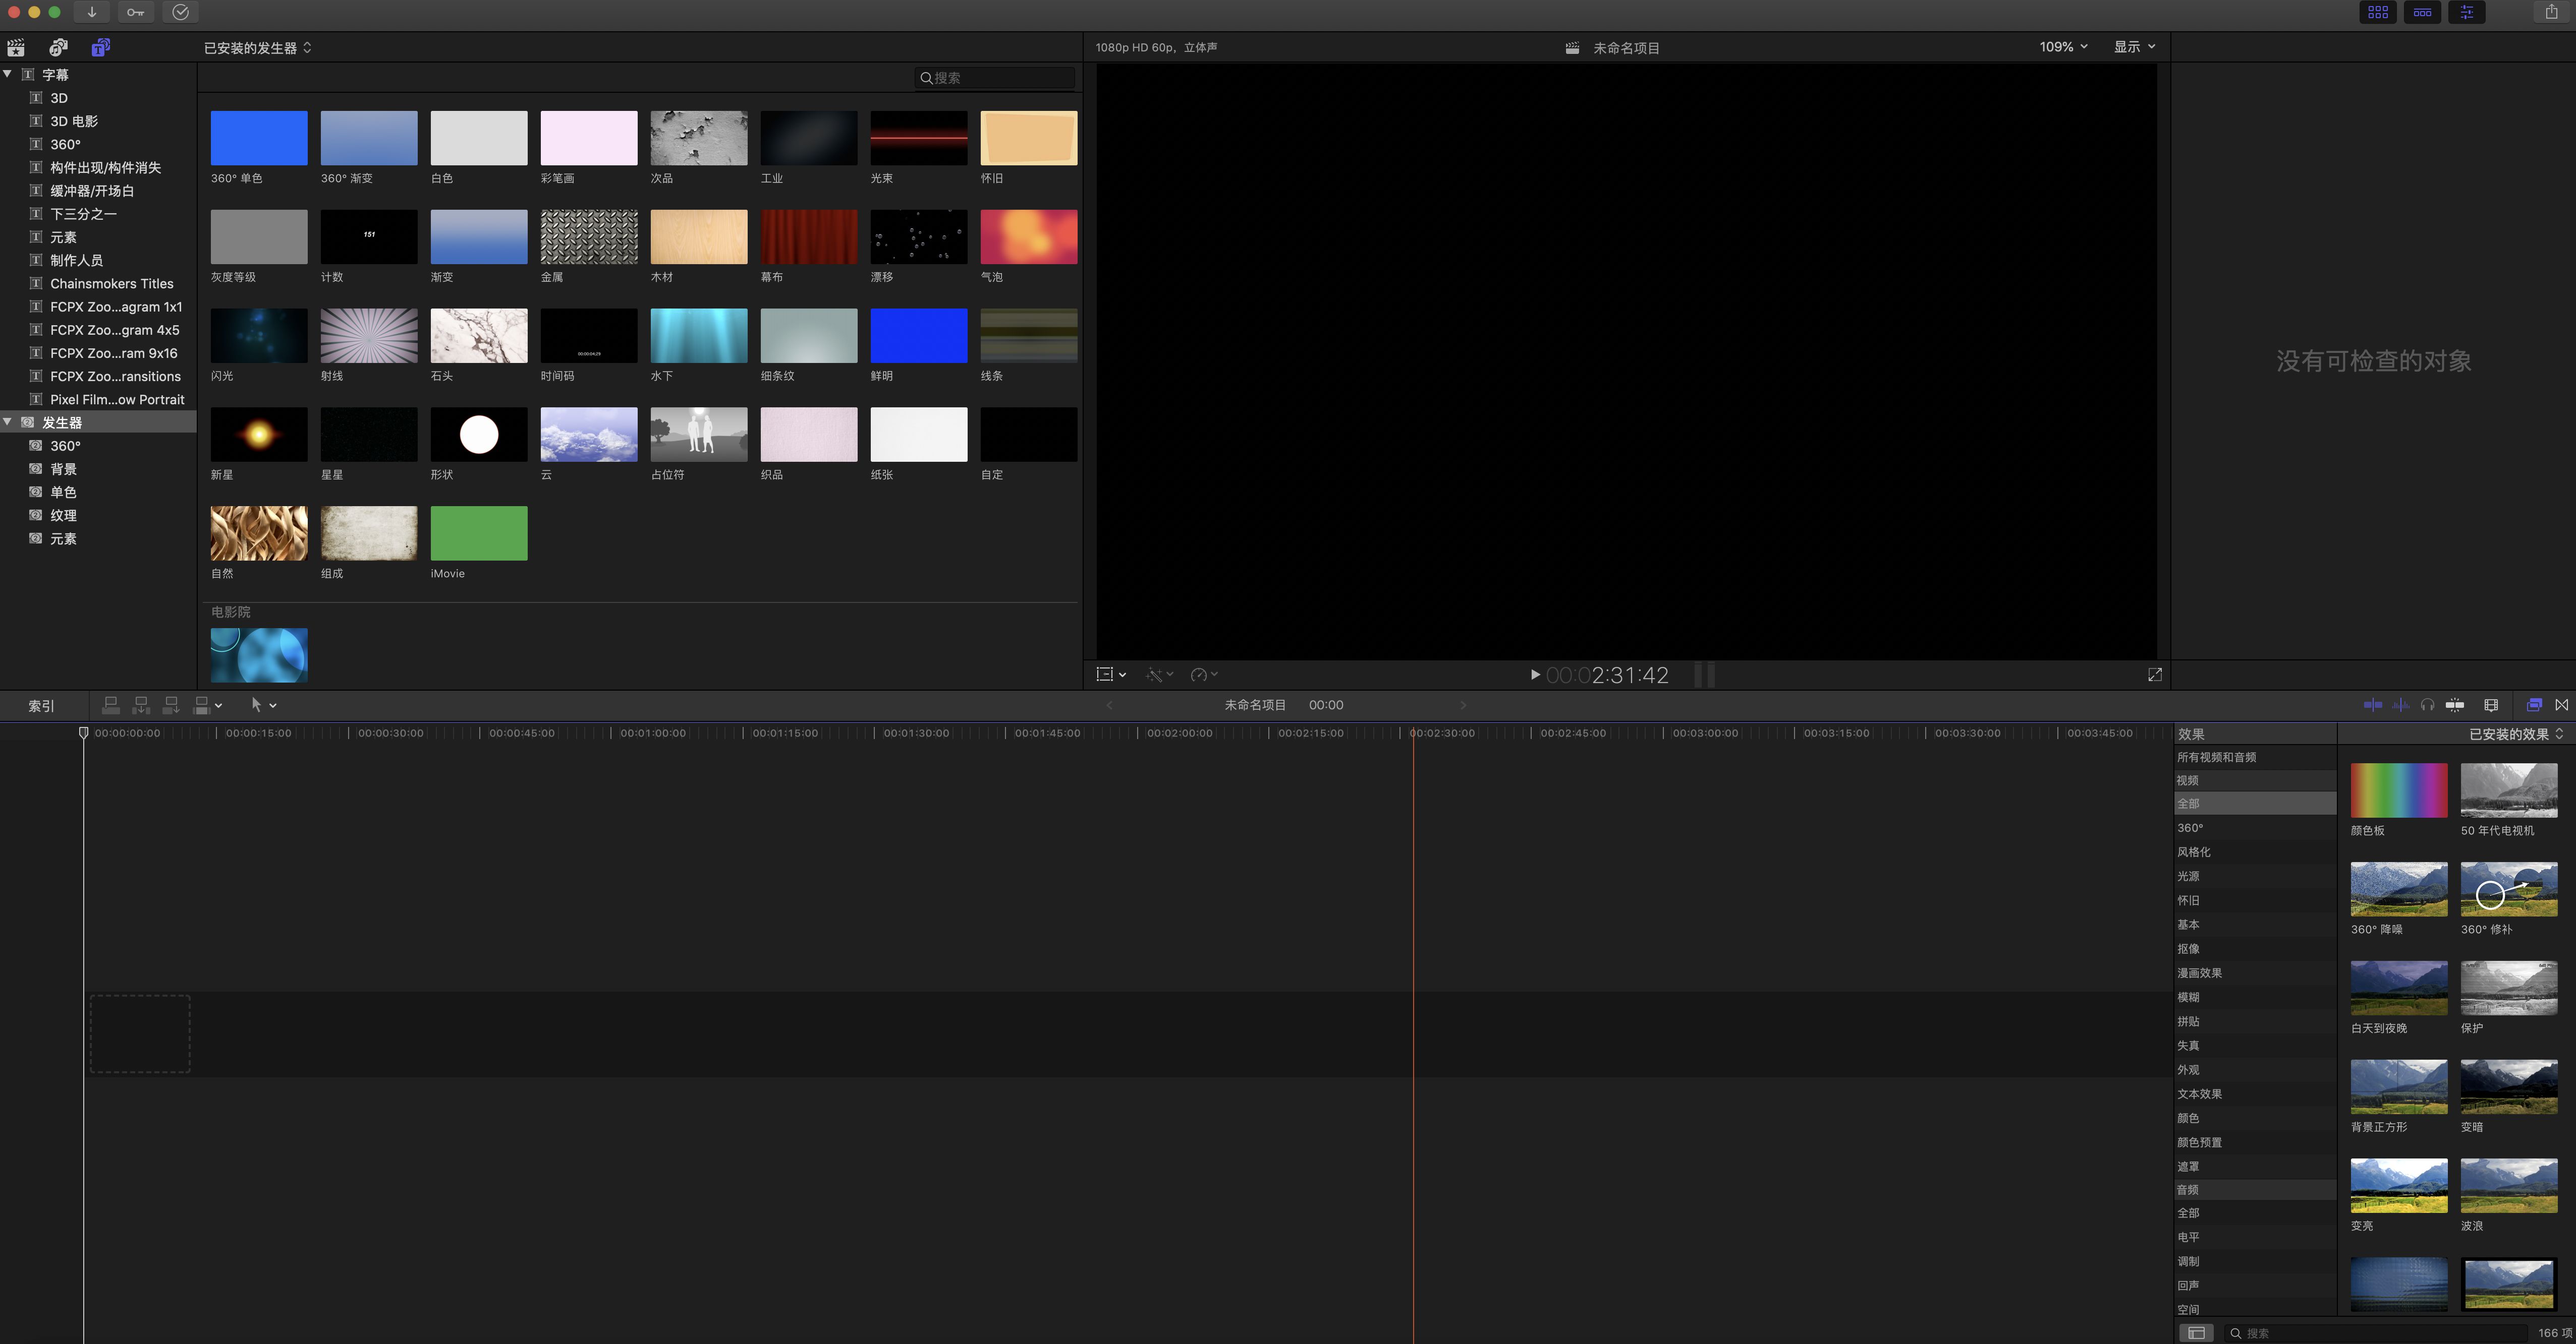Image resolution: width=2576 pixels, height=1344 pixels.
Task: Toggle the Inspector sliders button
Action: click(2467, 12)
